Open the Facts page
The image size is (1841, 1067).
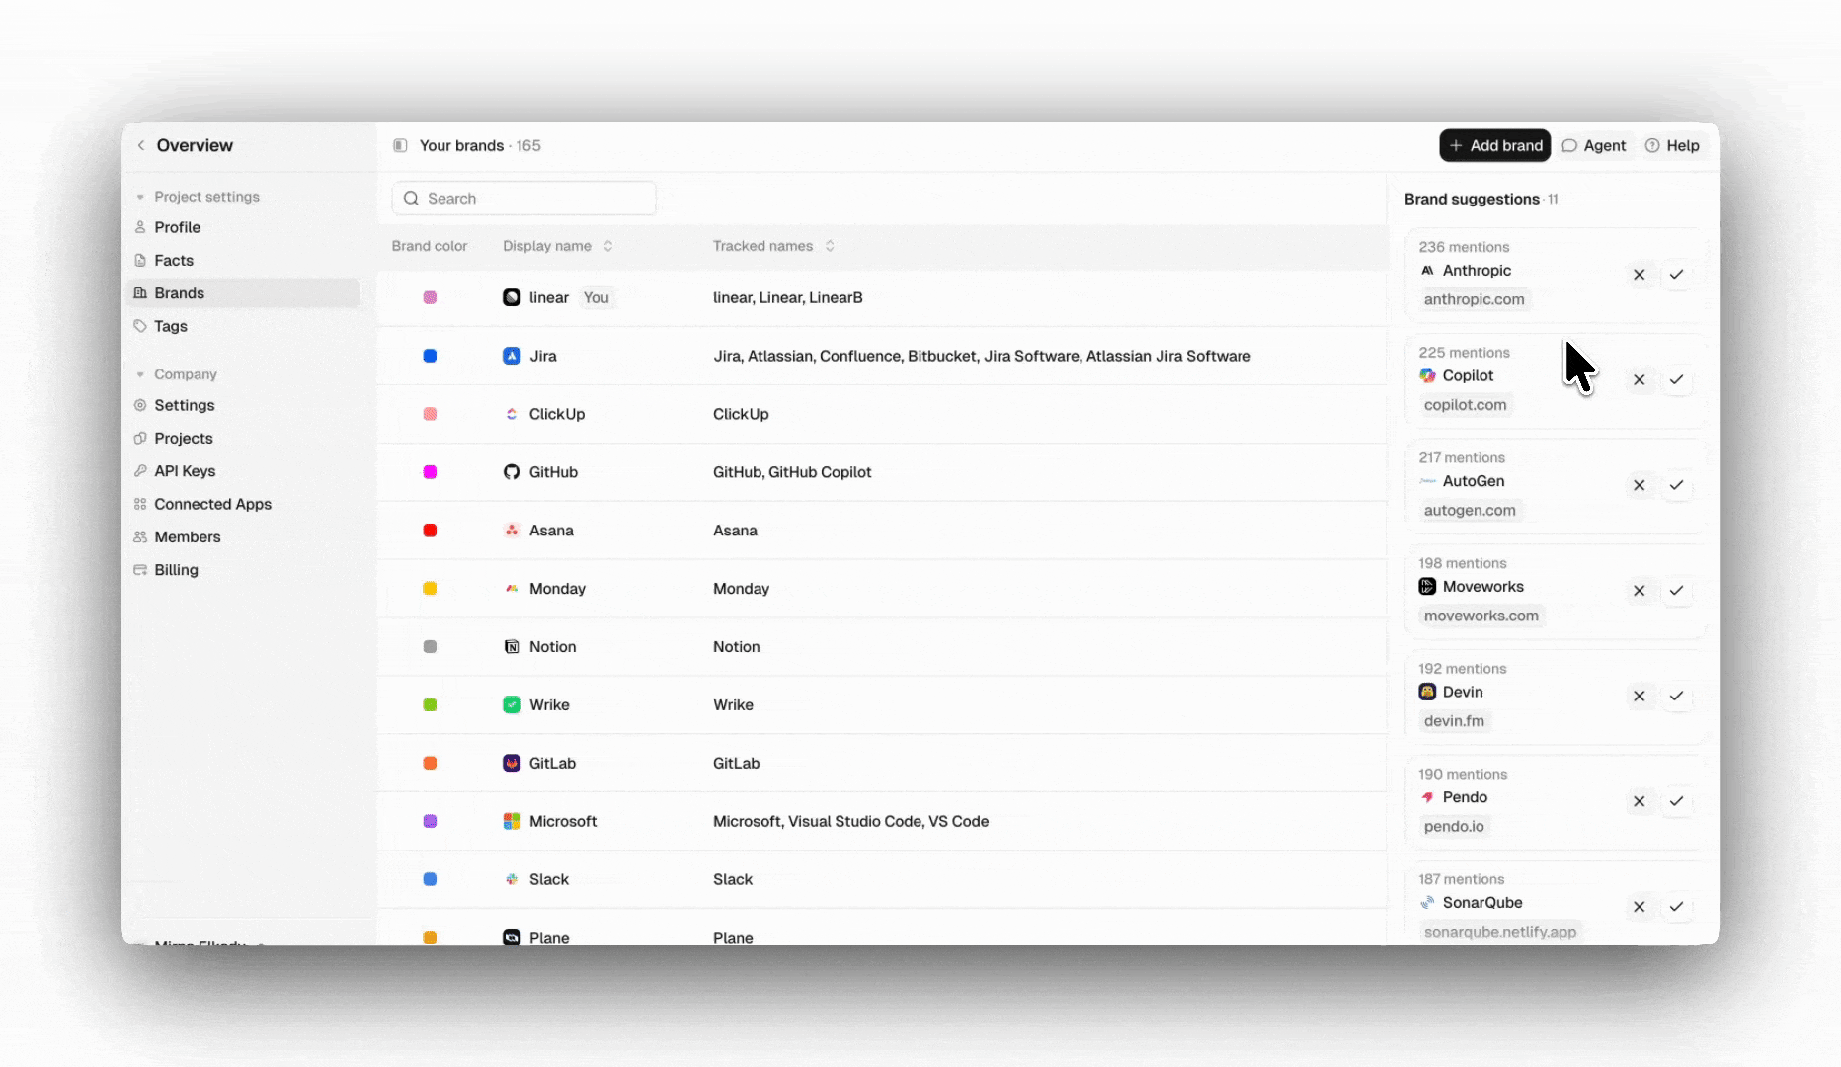[x=243, y=260]
